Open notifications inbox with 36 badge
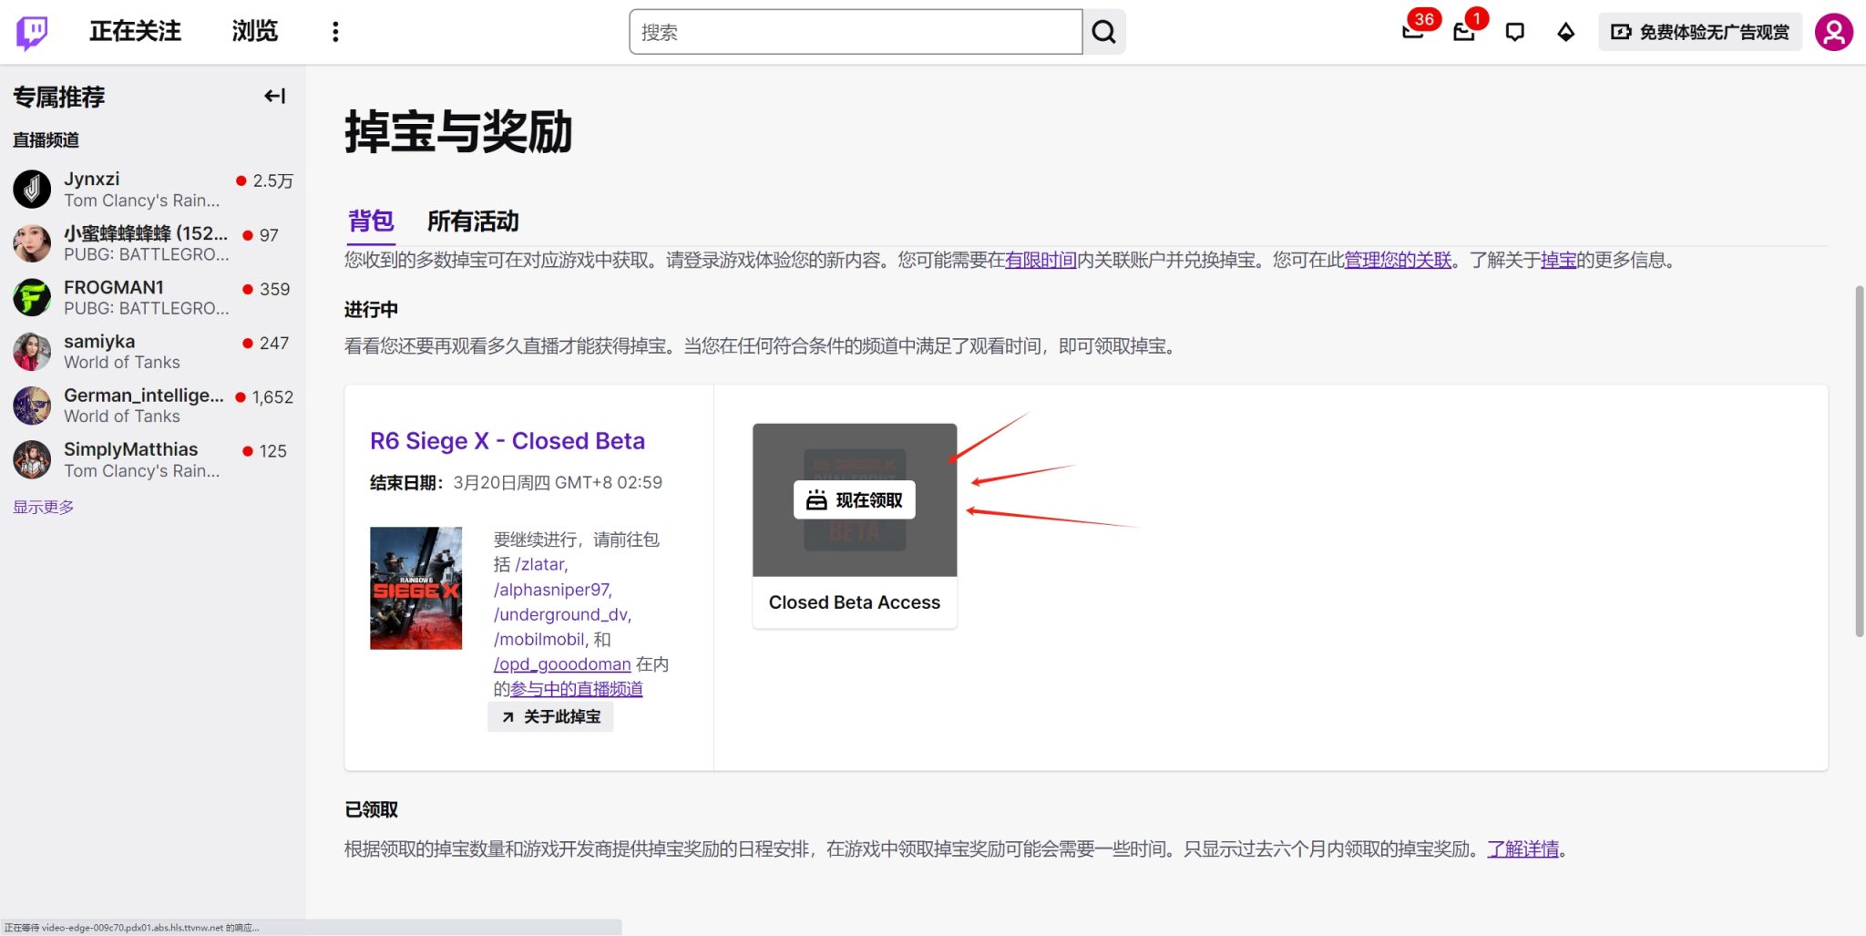 point(1413,32)
